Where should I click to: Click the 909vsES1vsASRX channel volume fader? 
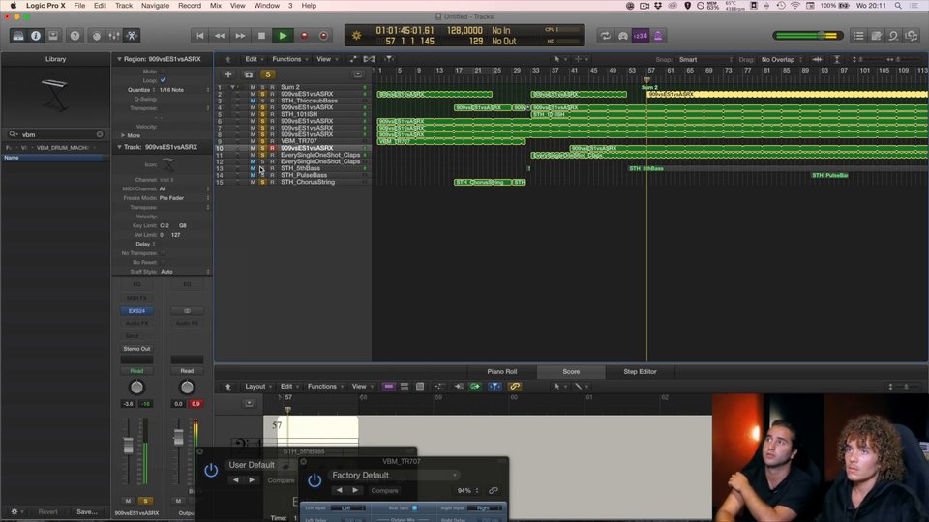(128, 447)
